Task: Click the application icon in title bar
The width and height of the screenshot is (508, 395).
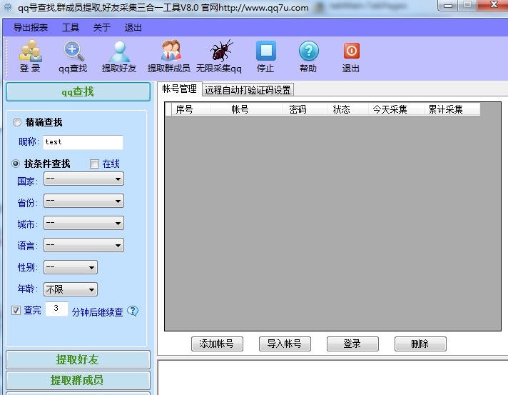Action: (x=7, y=7)
